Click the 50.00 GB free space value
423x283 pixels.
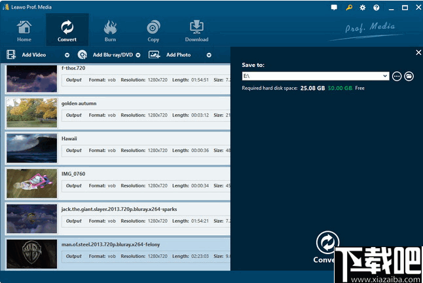[x=340, y=88]
